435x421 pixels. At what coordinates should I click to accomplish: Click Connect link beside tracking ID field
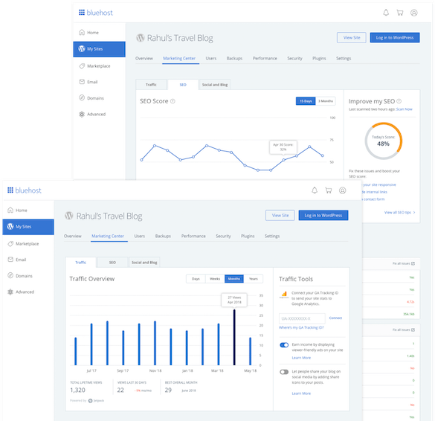(x=335, y=318)
